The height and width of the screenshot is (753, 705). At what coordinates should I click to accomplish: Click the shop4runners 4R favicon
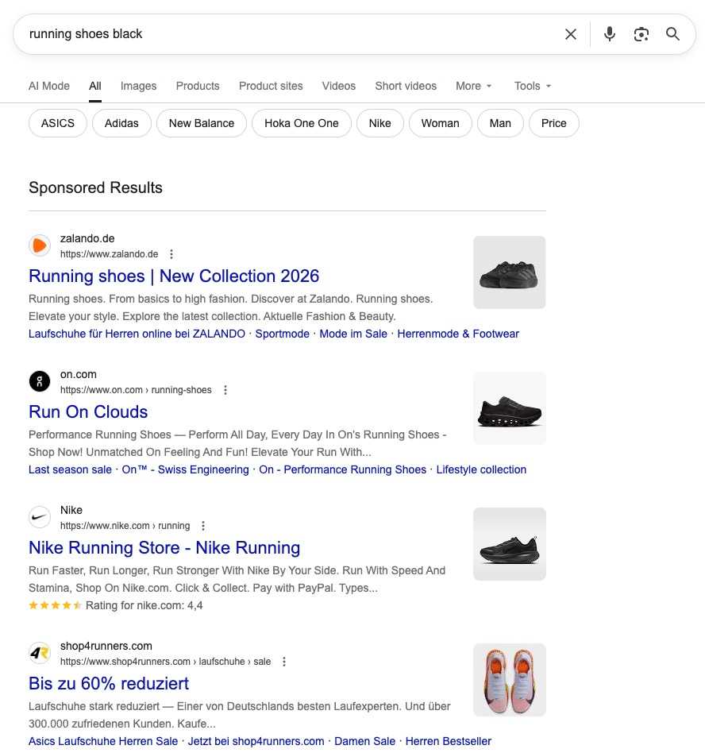40,653
